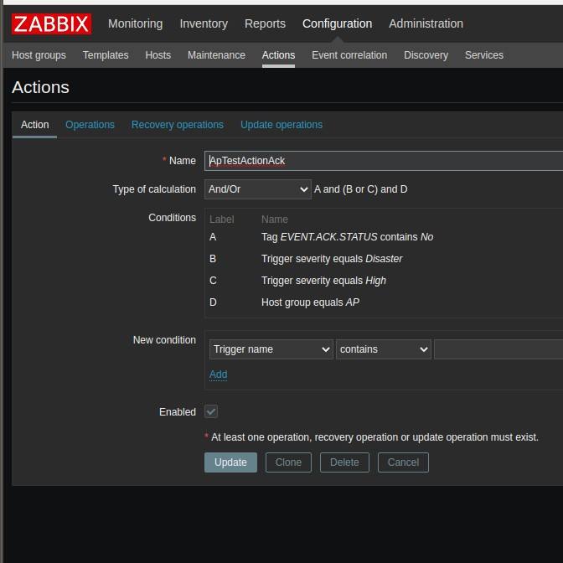The image size is (563, 563).
Task: Click the Delete button
Action: tap(344, 462)
